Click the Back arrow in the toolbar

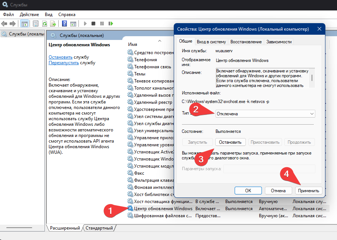pyautogui.click(x=4, y=24)
